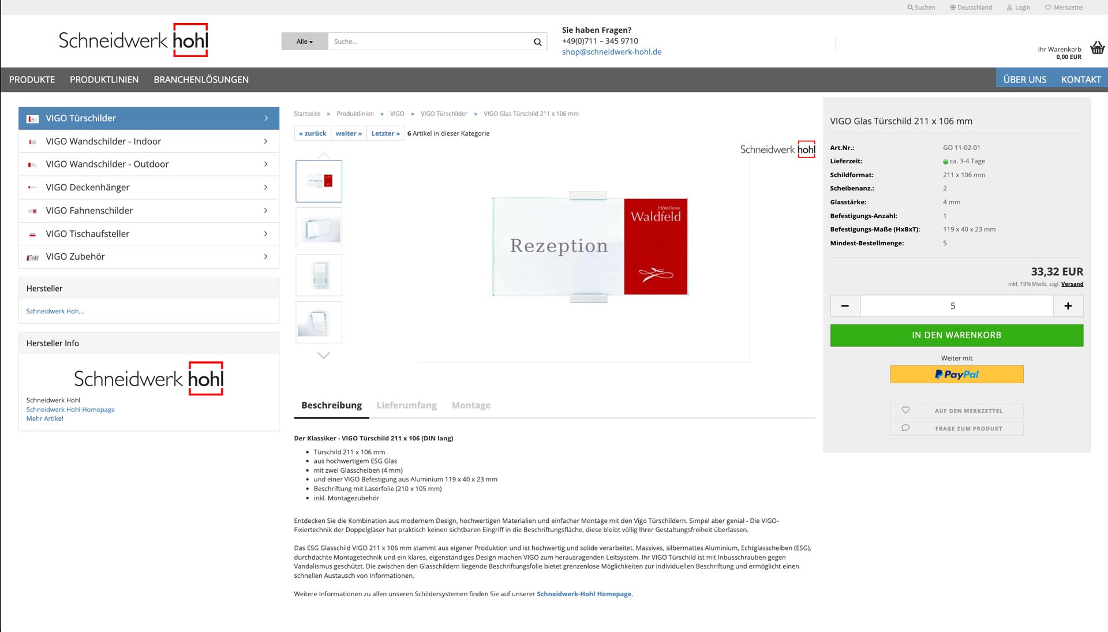Image resolution: width=1108 pixels, height=632 pixels.
Task: Open the shopping basket icon
Action: tap(1097, 48)
